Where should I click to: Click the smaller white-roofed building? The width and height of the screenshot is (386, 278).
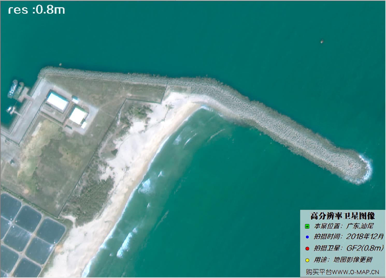78,116
